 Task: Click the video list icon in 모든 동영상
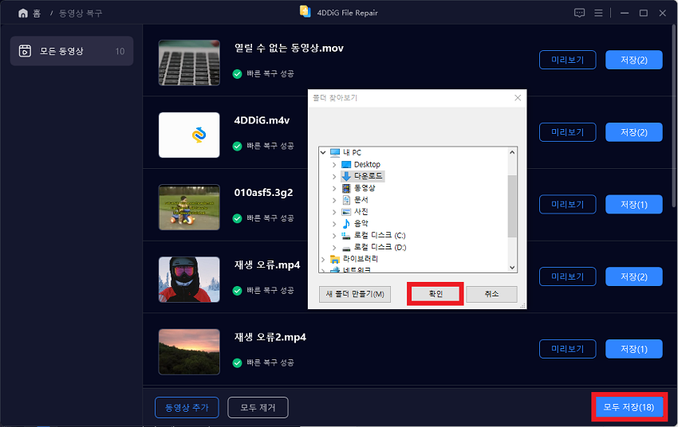(x=25, y=51)
